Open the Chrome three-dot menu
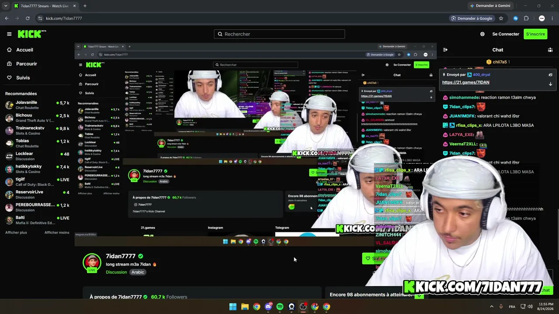Screen dimensions: 559x314 click(552, 18)
